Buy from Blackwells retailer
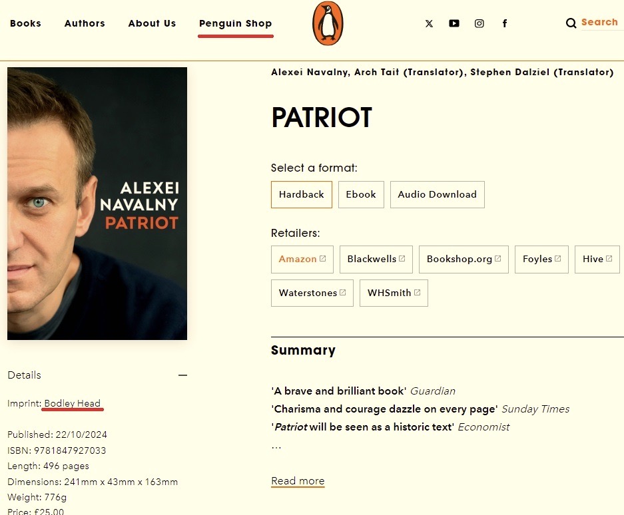The width and height of the screenshot is (624, 515). (x=376, y=259)
